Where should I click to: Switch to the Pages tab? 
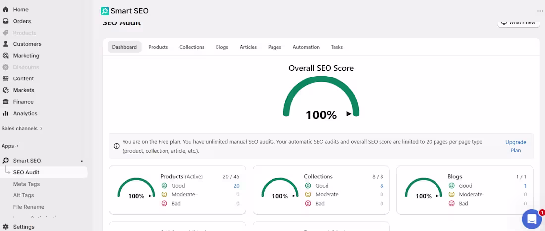(274, 47)
